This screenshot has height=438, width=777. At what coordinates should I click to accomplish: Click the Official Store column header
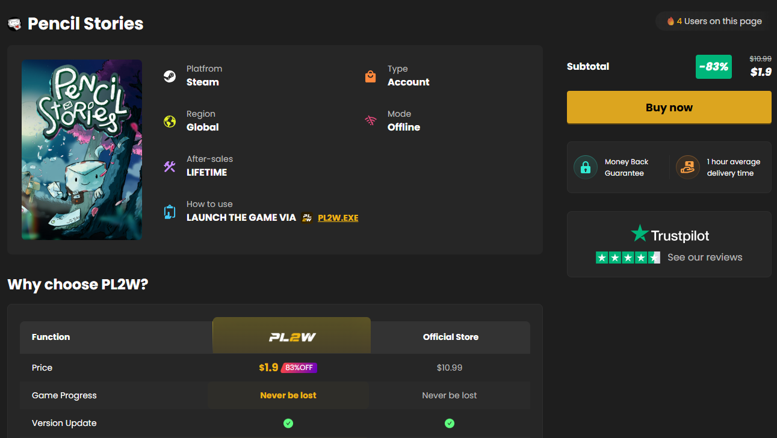tap(451, 337)
